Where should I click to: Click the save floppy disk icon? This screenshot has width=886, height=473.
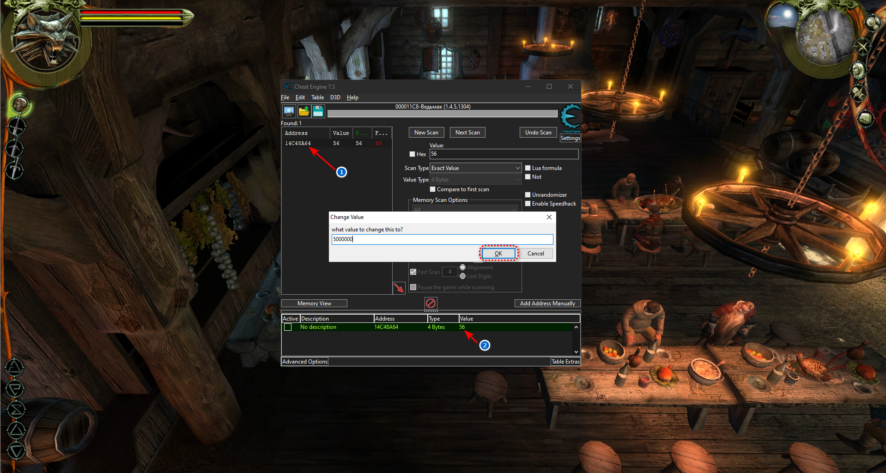pyautogui.click(x=318, y=111)
